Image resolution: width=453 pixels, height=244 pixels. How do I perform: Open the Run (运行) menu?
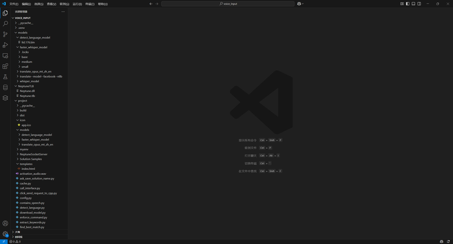point(77,4)
